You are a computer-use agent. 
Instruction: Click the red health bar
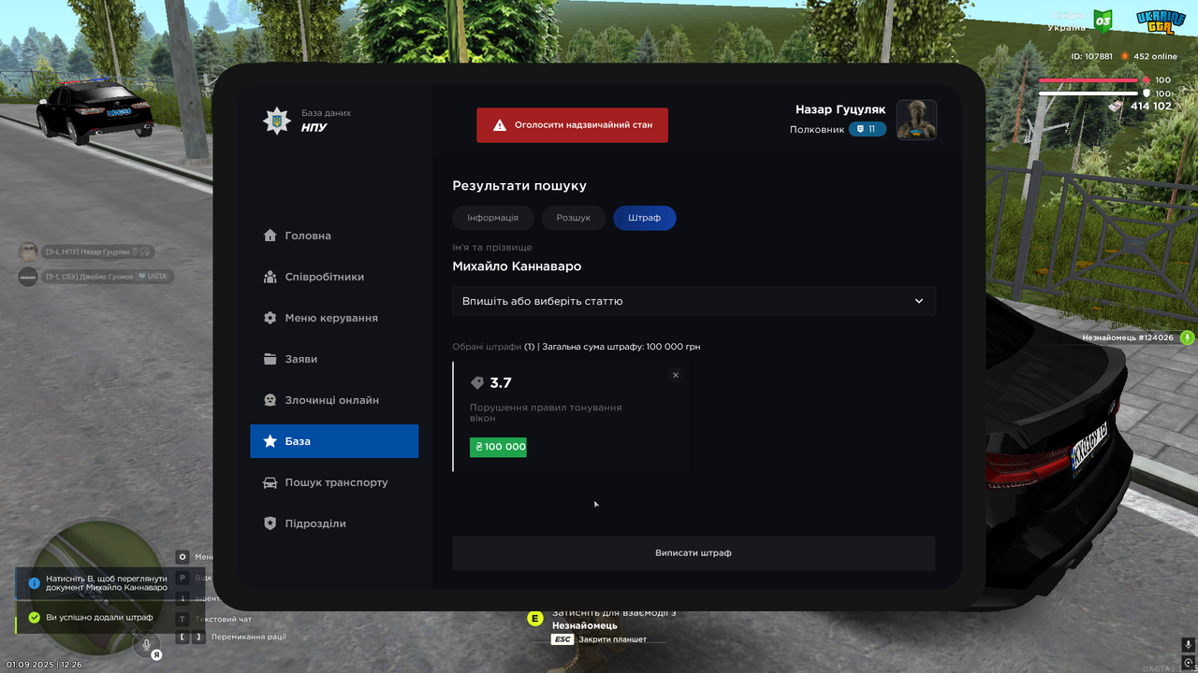point(1089,80)
